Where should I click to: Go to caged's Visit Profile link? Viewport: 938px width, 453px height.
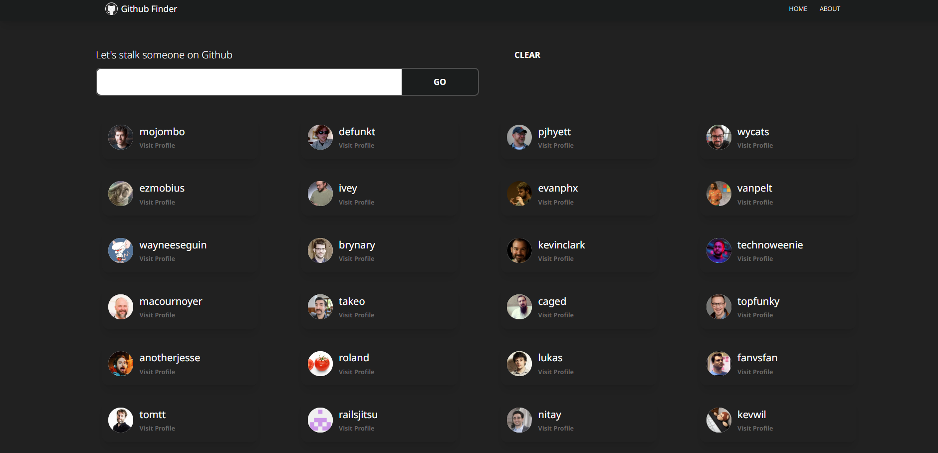tap(556, 315)
